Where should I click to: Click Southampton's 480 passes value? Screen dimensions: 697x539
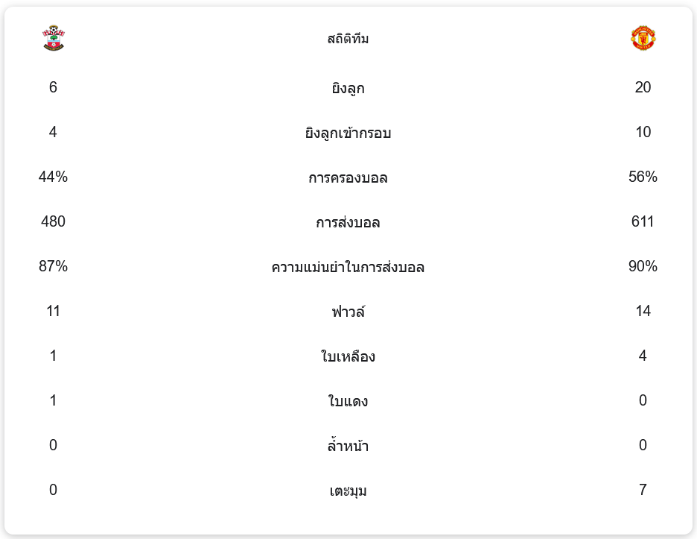53,221
